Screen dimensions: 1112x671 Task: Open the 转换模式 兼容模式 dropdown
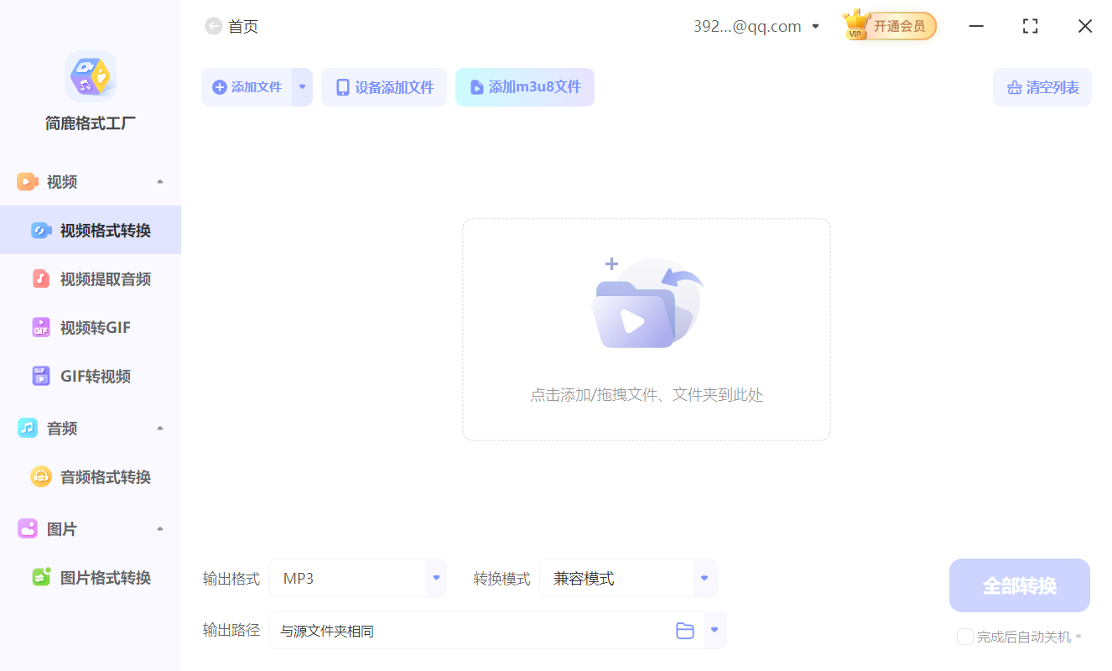(x=704, y=578)
